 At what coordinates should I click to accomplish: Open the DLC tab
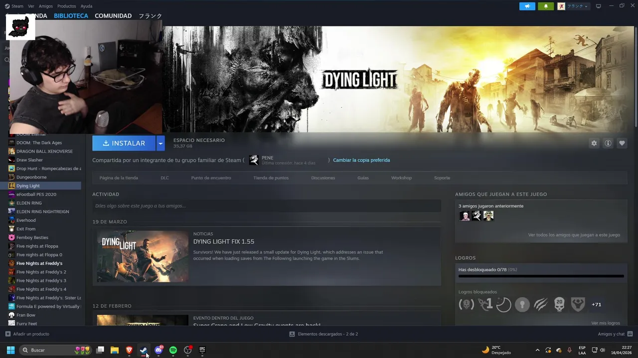coord(164,178)
